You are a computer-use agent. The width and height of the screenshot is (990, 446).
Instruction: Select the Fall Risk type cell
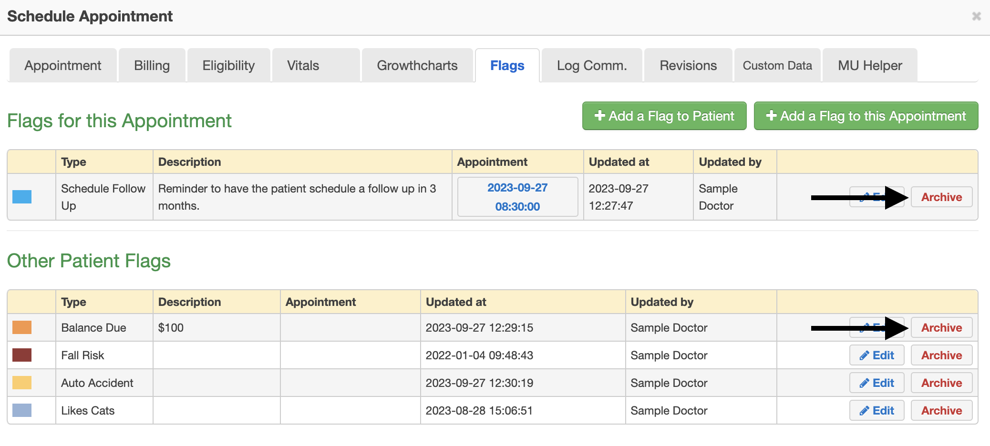tap(104, 355)
